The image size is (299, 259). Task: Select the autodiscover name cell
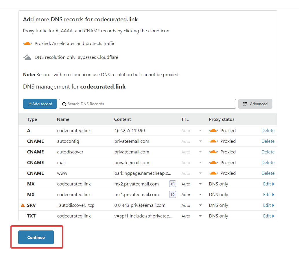coord(70,152)
